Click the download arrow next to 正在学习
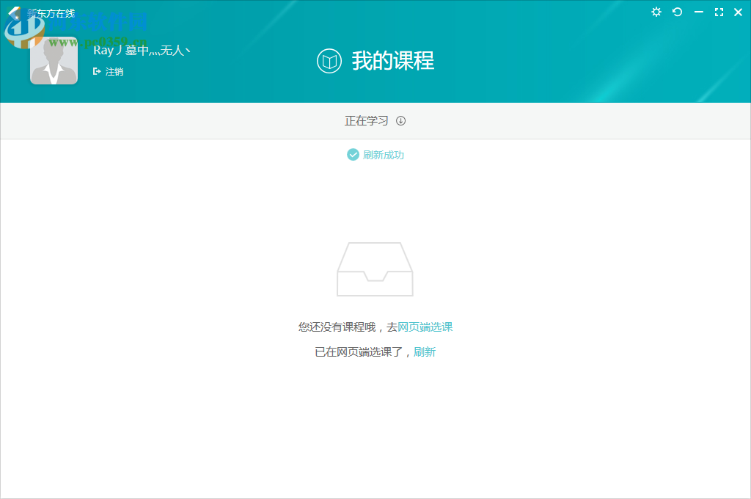 [x=400, y=120]
